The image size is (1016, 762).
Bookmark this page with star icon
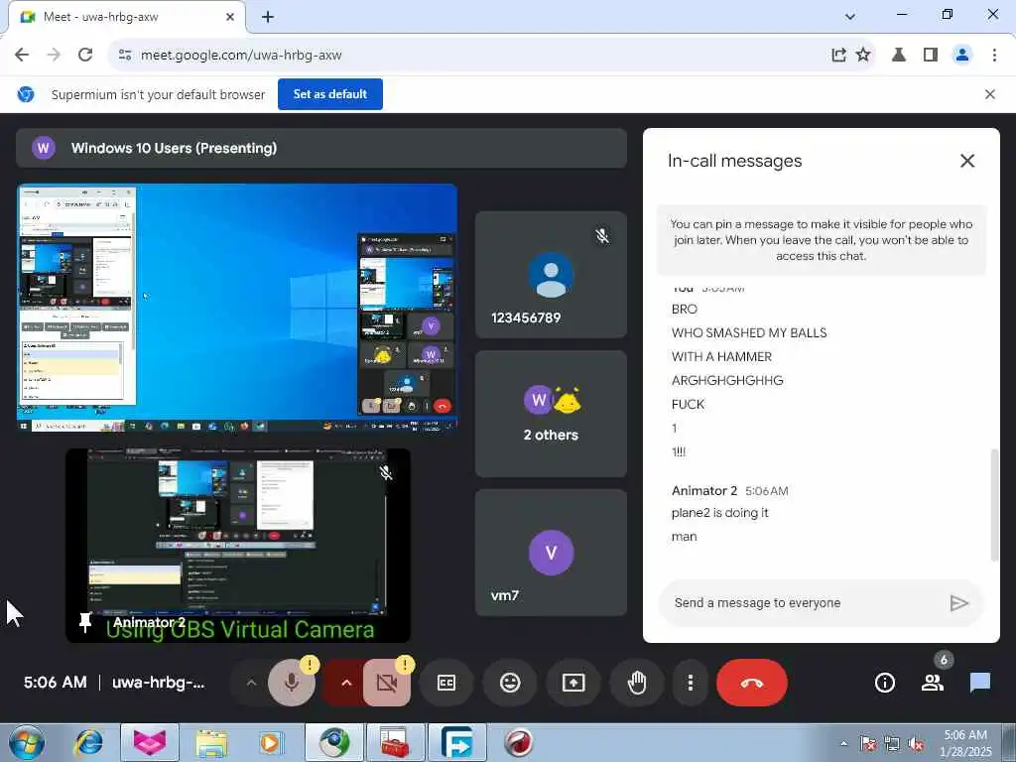[864, 56]
